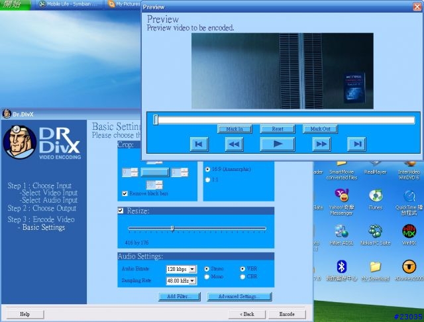Open WinMX desktop icon
The height and width of the screenshot is (322, 424).
409,235
